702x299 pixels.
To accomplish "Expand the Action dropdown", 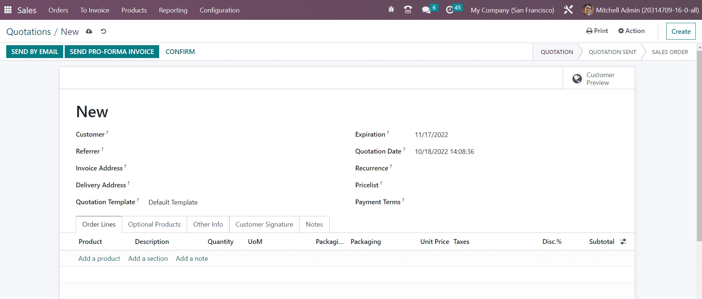I will 631,31.
